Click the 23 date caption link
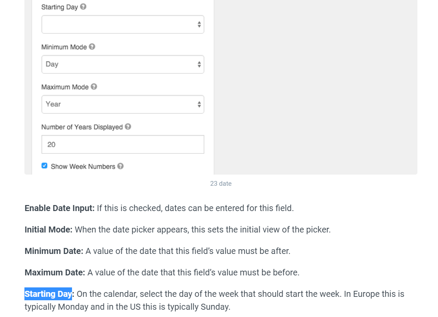Viewport: 438px width, 317px height. click(221, 184)
